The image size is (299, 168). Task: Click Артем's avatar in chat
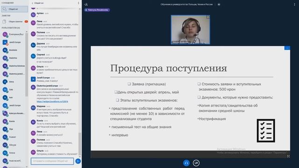(x=33, y=15)
